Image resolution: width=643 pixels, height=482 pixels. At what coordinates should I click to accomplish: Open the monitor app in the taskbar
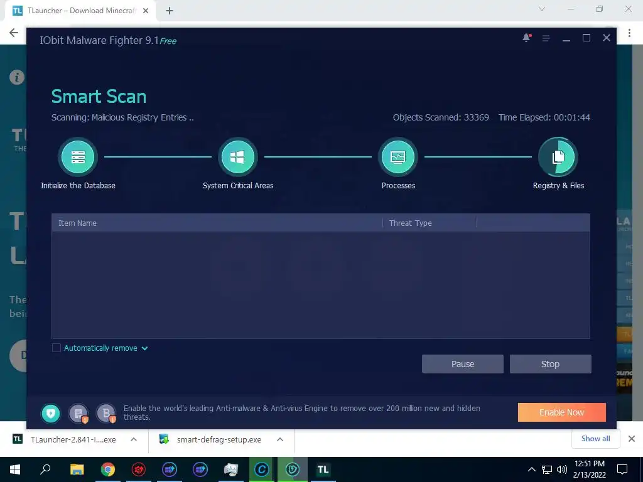click(231, 469)
